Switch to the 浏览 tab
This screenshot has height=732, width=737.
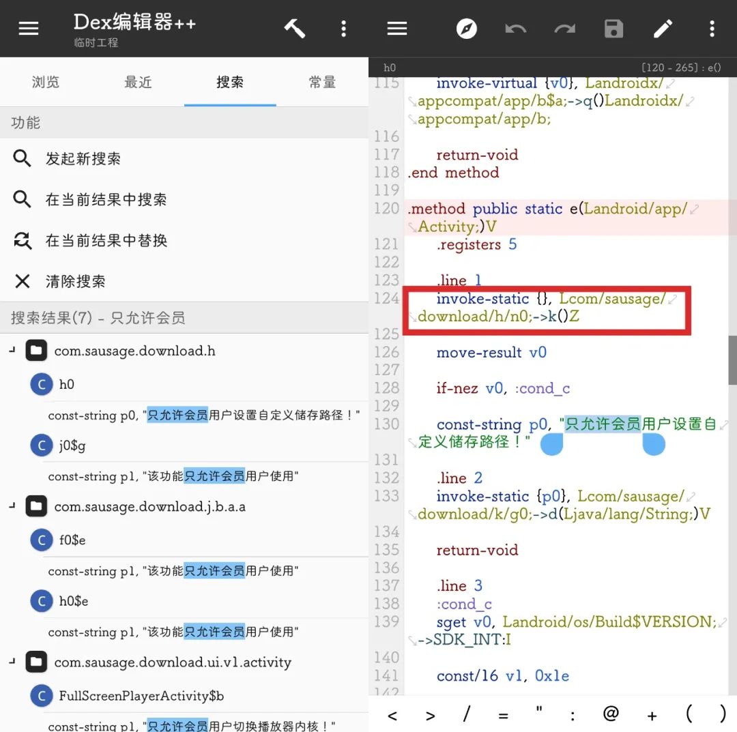tap(46, 83)
